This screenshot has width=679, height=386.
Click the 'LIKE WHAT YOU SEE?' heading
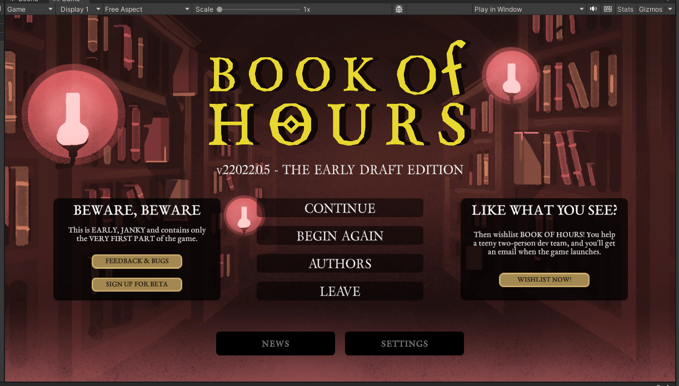click(x=545, y=210)
